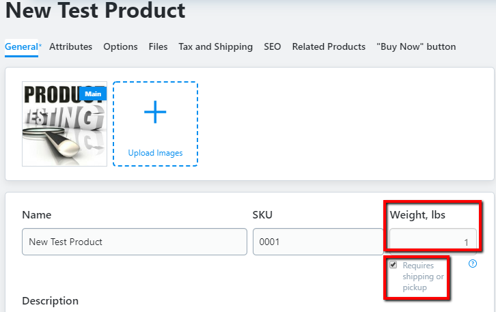Toggle the Requires shipping or pickup checkbox
This screenshot has width=496, height=312.
click(x=394, y=265)
